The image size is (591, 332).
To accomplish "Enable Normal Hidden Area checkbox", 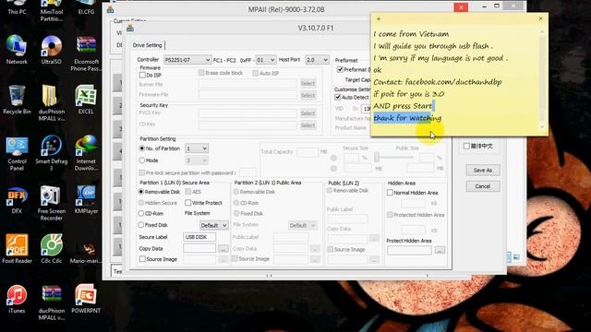I will point(390,193).
